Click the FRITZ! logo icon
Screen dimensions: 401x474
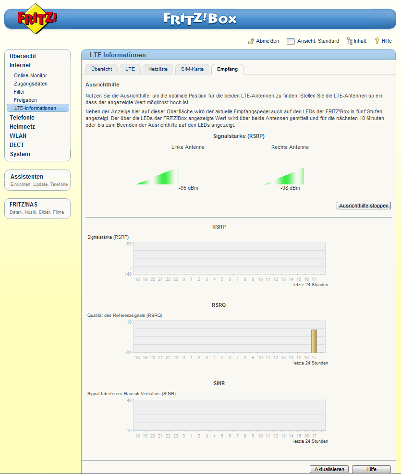pos(37,19)
